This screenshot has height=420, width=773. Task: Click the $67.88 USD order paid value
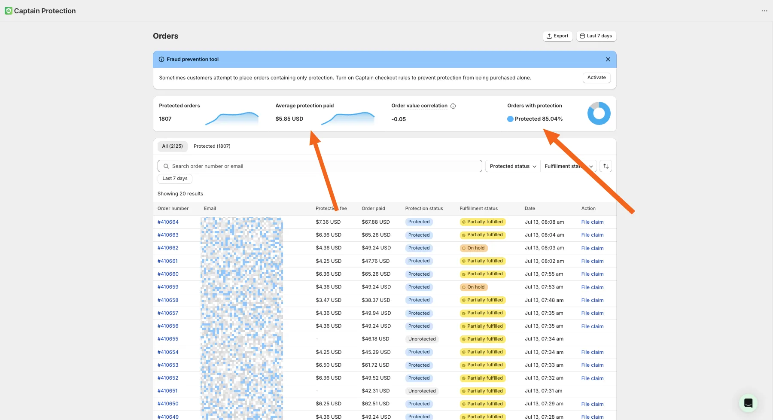376,222
